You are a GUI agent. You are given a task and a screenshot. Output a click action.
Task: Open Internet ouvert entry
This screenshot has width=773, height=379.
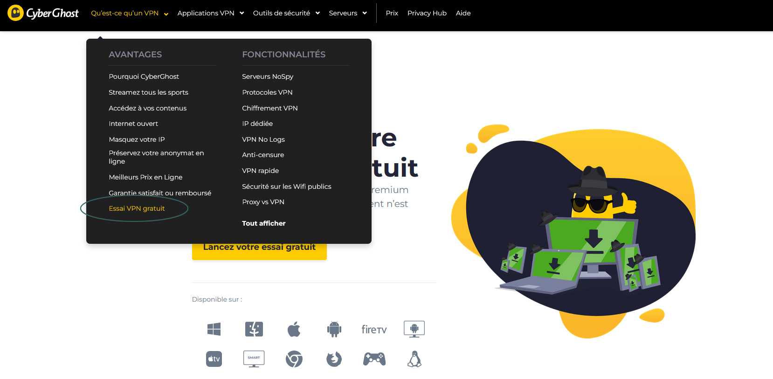pos(133,124)
